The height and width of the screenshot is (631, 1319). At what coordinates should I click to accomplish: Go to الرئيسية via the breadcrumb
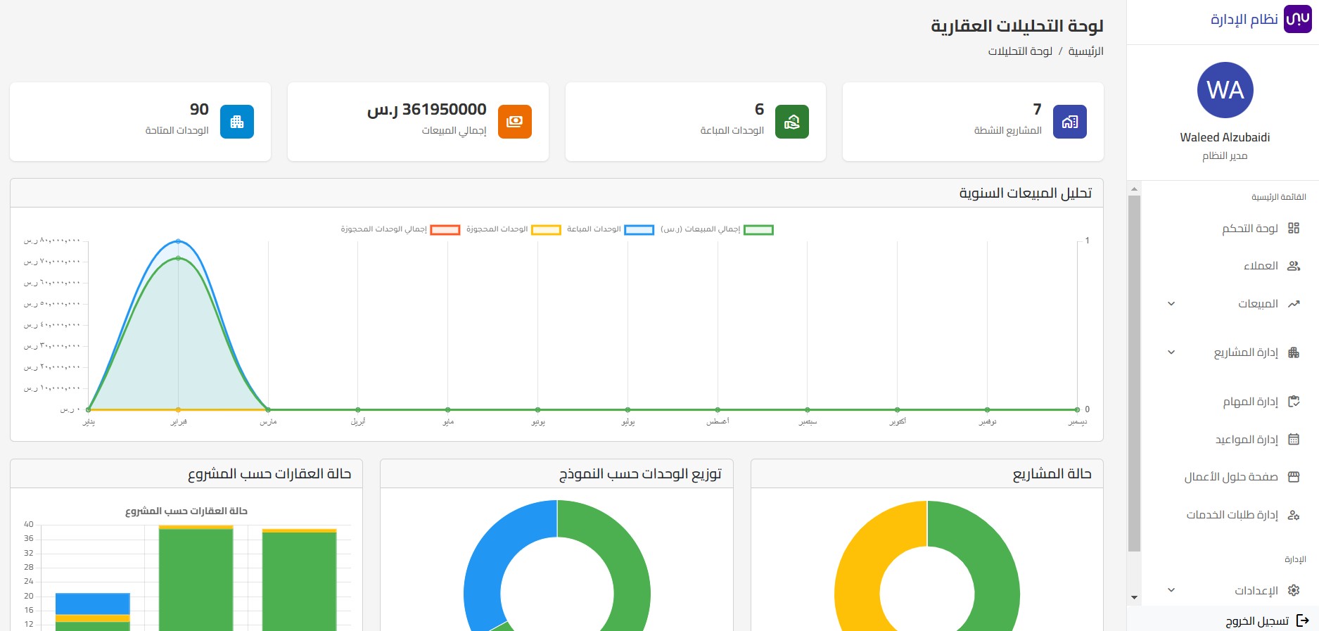[1086, 51]
